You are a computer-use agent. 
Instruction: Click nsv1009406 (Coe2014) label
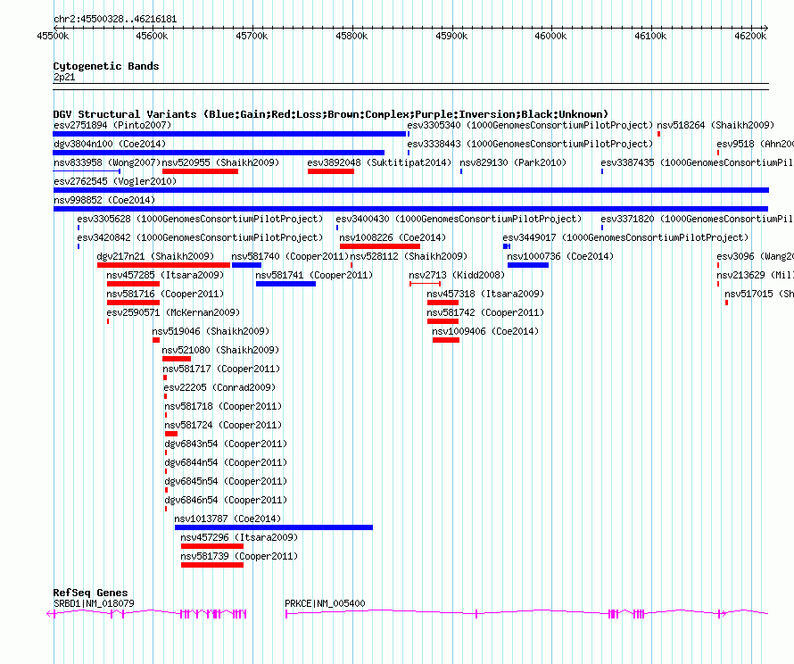point(485,331)
